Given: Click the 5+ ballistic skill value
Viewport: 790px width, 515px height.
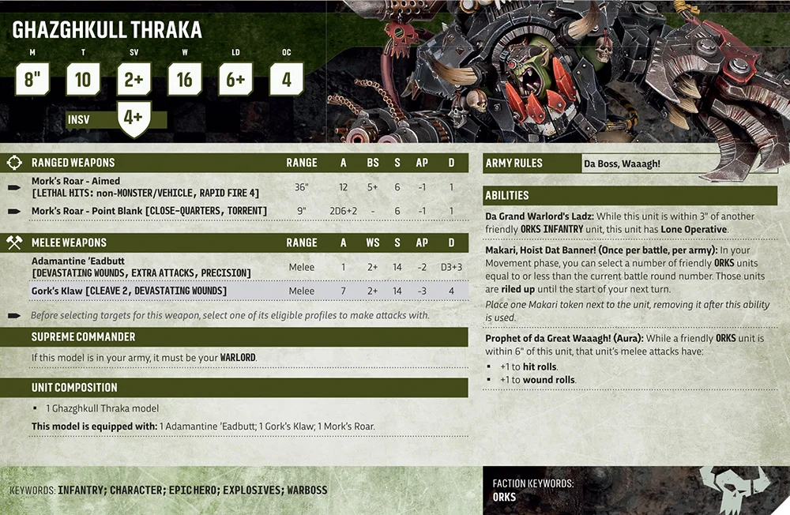Looking at the screenshot, I should click(372, 187).
